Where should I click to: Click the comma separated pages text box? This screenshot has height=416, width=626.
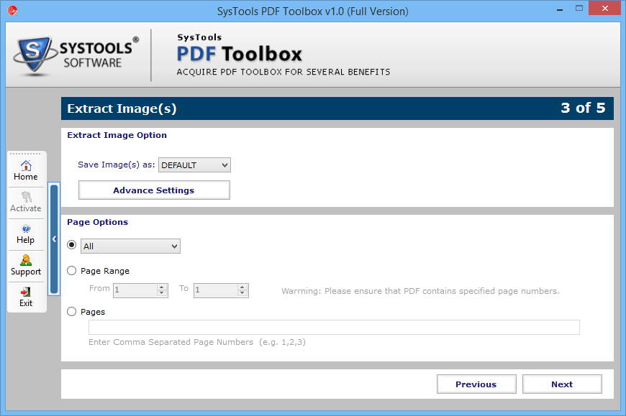pos(334,327)
